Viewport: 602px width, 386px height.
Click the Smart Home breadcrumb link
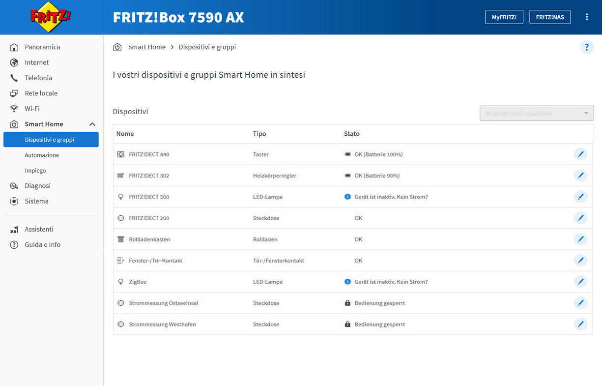point(147,47)
